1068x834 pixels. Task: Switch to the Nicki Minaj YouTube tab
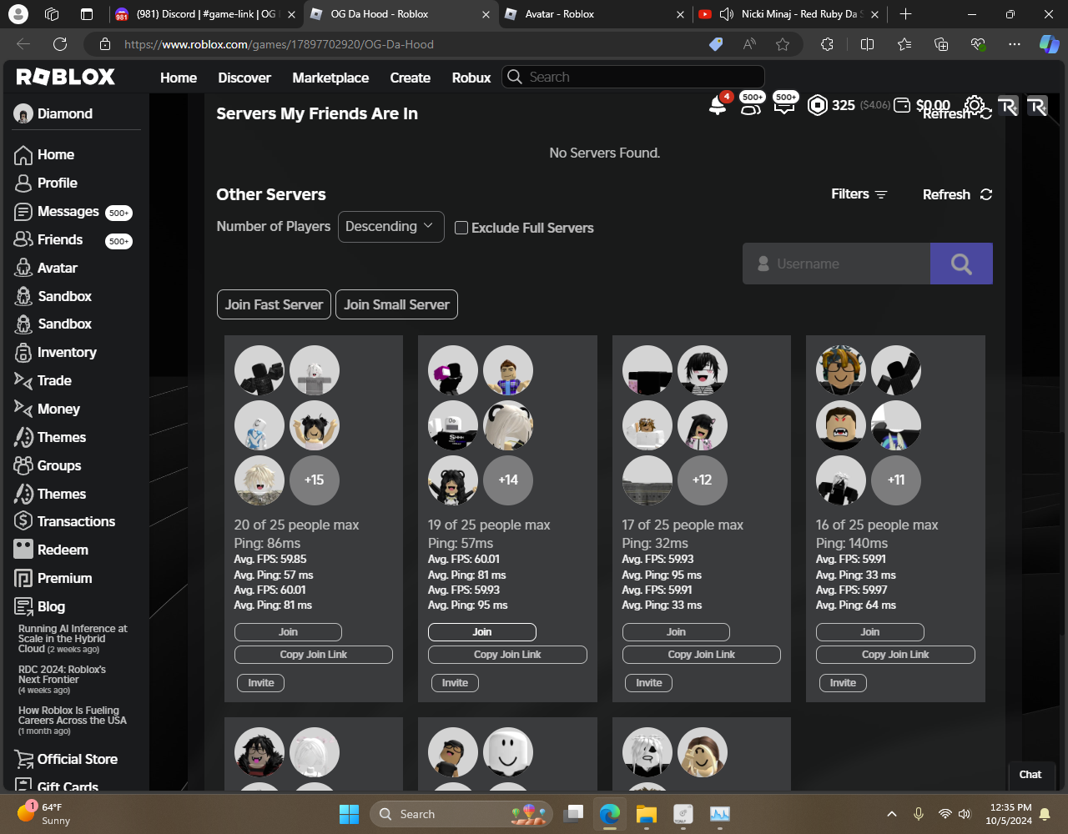tap(790, 14)
